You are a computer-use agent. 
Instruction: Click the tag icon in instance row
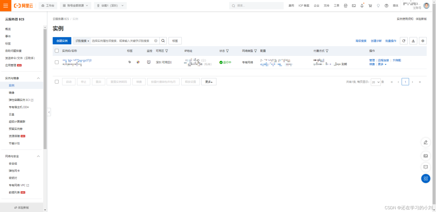tap(129, 62)
